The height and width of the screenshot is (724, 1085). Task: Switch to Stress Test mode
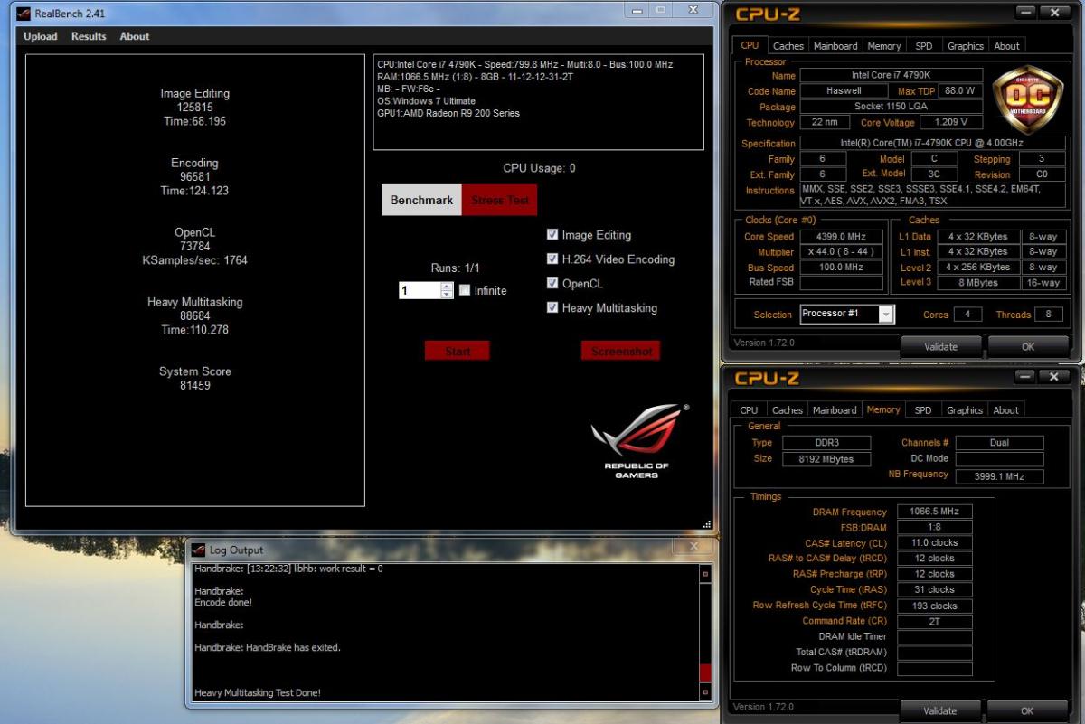click(x=500, y=201)
